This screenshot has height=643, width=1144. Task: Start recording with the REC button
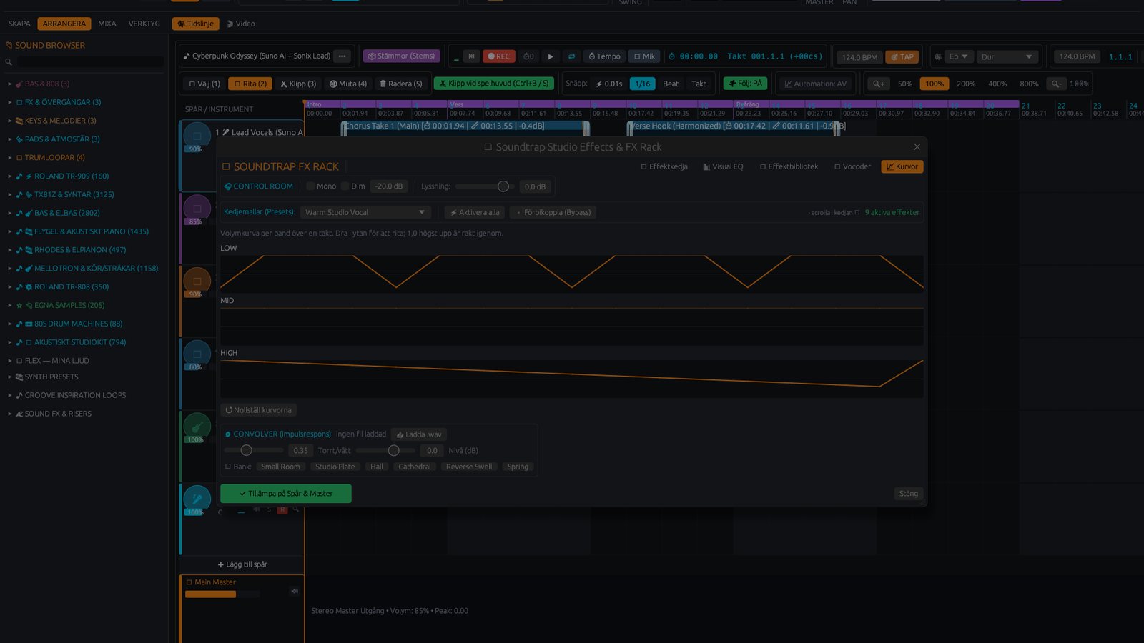(498, 56)
